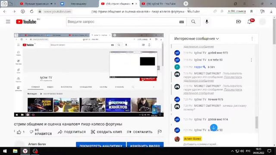Open the on-screen keyboard in search box
The image size is (276, 155).
pyautogui.click(x=182, y=22)
